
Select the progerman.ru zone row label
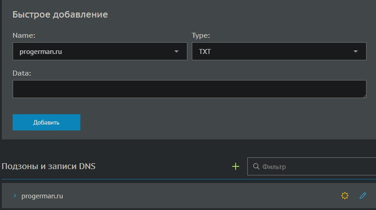tap(42, 196)
